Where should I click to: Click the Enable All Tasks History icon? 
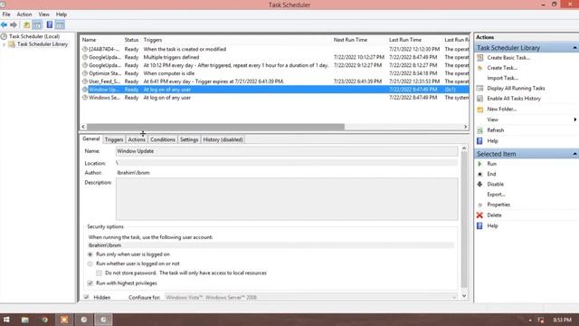480,99
